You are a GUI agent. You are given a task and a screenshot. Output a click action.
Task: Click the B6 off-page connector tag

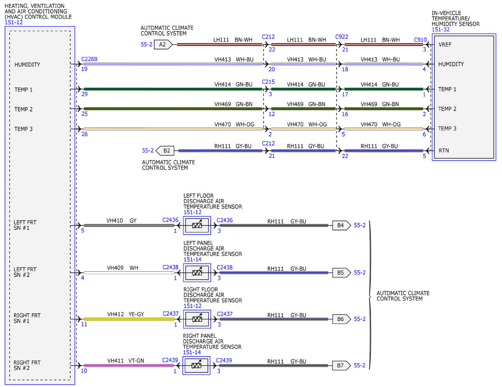click(341, 319)
